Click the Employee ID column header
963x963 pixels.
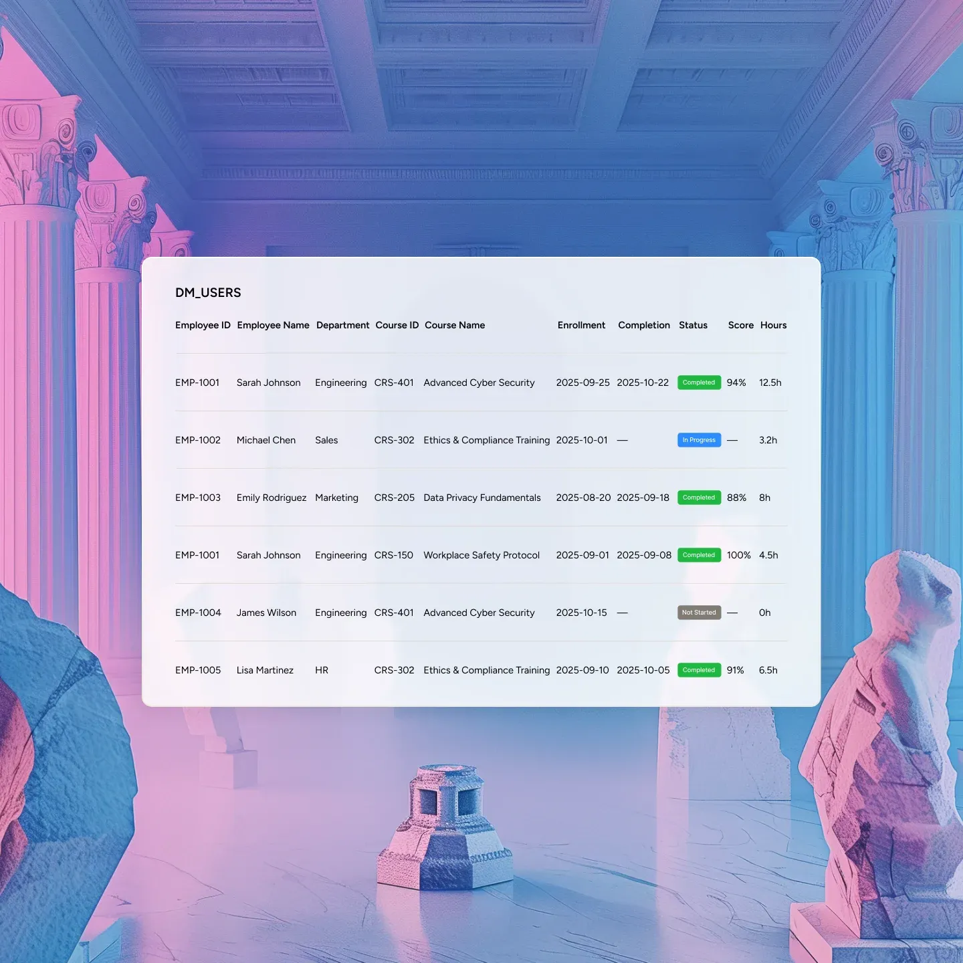point(203,325)
